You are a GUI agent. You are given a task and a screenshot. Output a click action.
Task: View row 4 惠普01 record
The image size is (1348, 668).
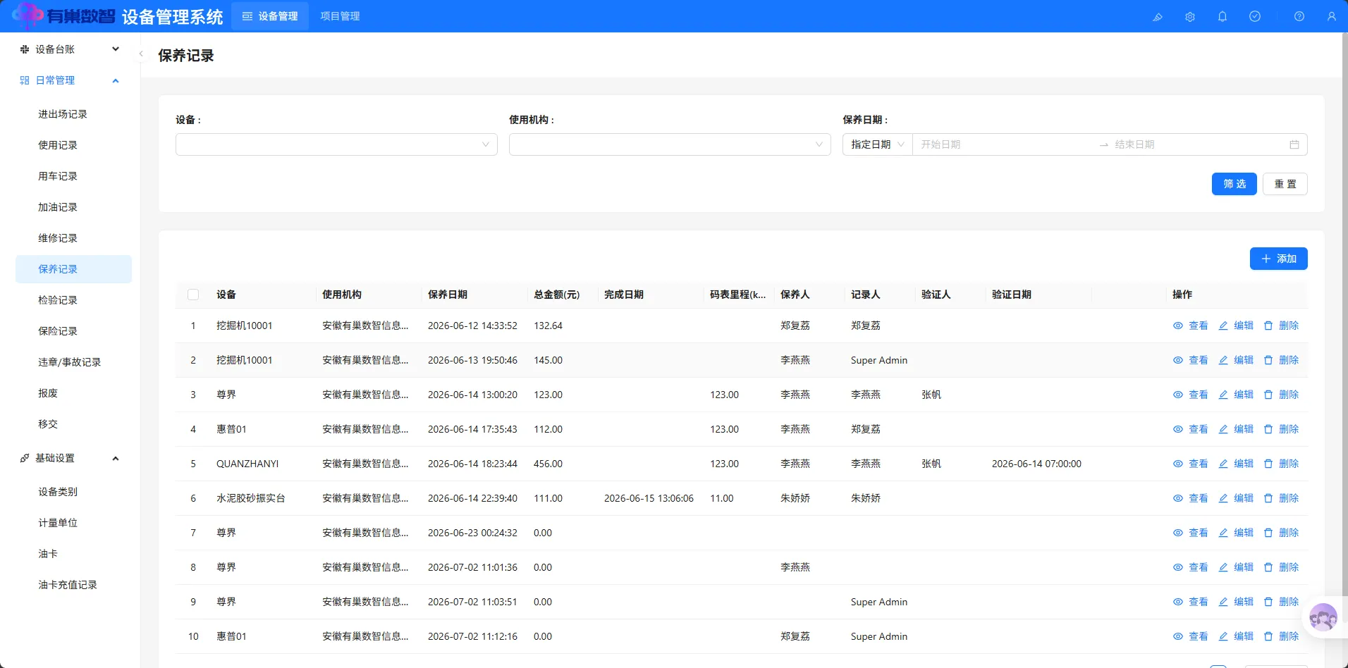(1190, 429)
